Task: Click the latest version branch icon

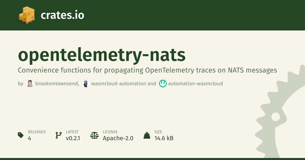Action: [59, 135]
